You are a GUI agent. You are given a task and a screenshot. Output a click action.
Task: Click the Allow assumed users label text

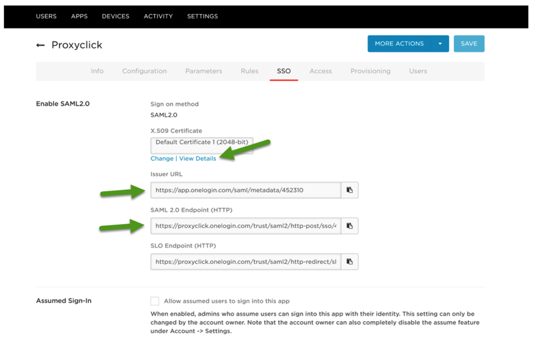(227, 301)
